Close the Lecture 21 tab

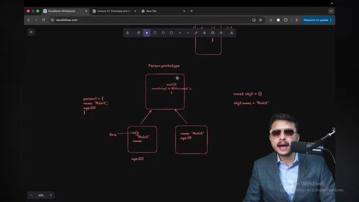[x=135, y=11]
